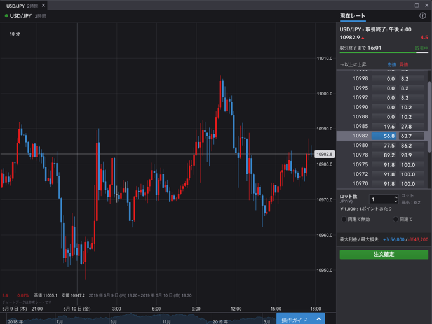Select sell price 19.6 for strike 10985

click(384, 127)
